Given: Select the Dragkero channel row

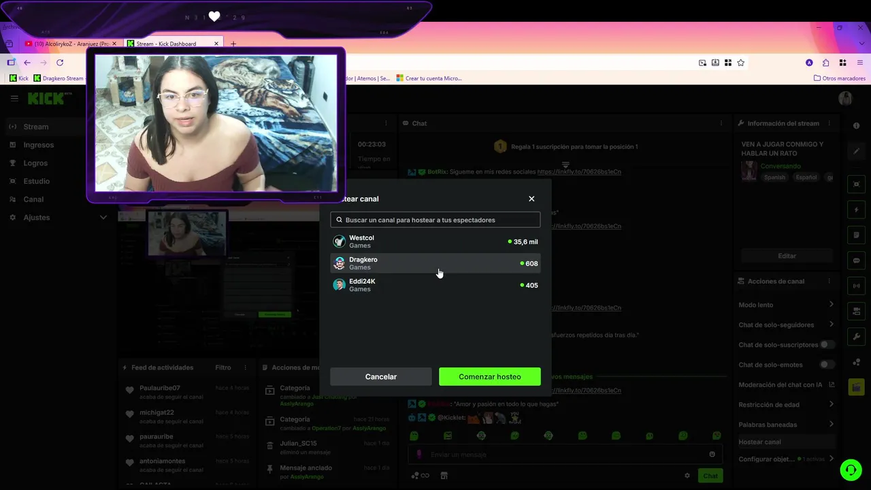Looking at the screenshot, I should [435, 263].
